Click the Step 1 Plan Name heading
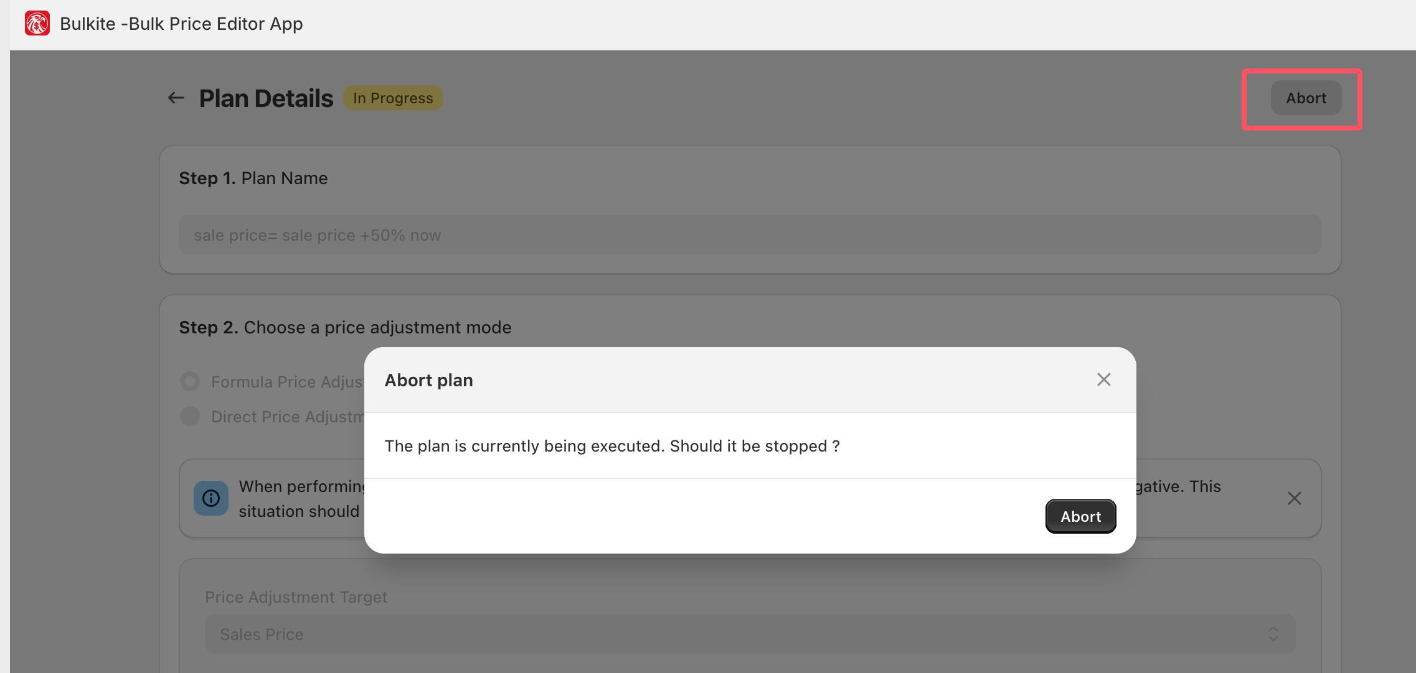 tap(253, 178)
